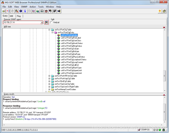
Task: Click the contact agent button beside address
Action: [x=46, y=22]
